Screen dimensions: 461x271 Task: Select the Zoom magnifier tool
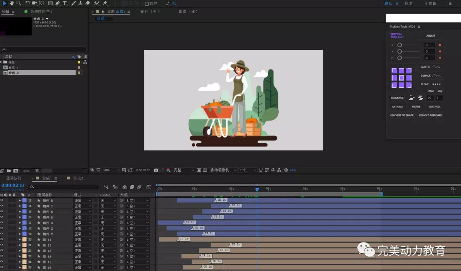(18, 3)
